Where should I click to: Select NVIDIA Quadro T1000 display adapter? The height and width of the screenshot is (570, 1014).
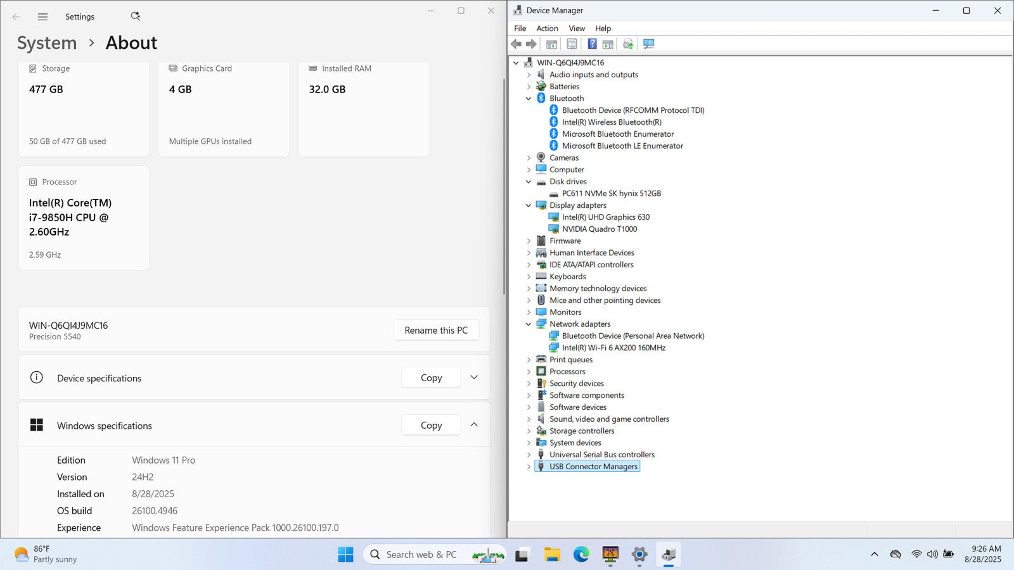[x=600, y=229]
